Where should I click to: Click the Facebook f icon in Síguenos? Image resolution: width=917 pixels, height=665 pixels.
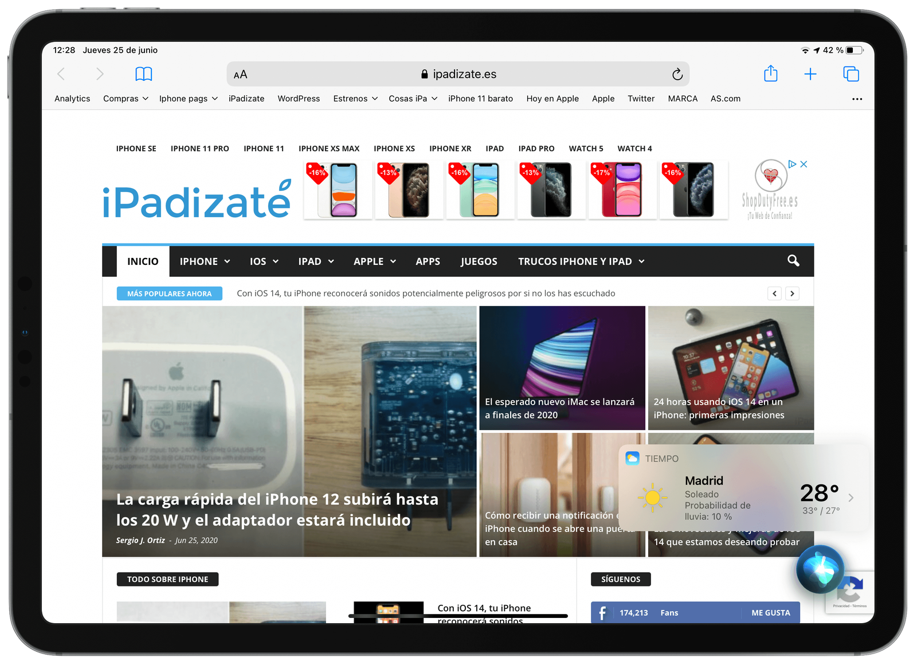(x=602, y=613)
